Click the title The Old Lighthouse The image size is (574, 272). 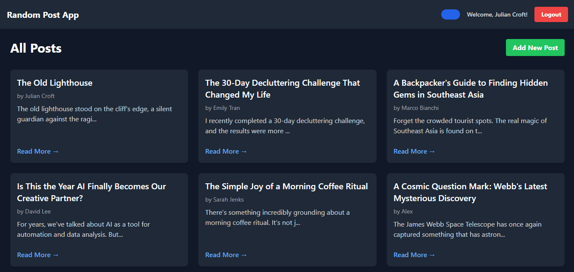54,83
